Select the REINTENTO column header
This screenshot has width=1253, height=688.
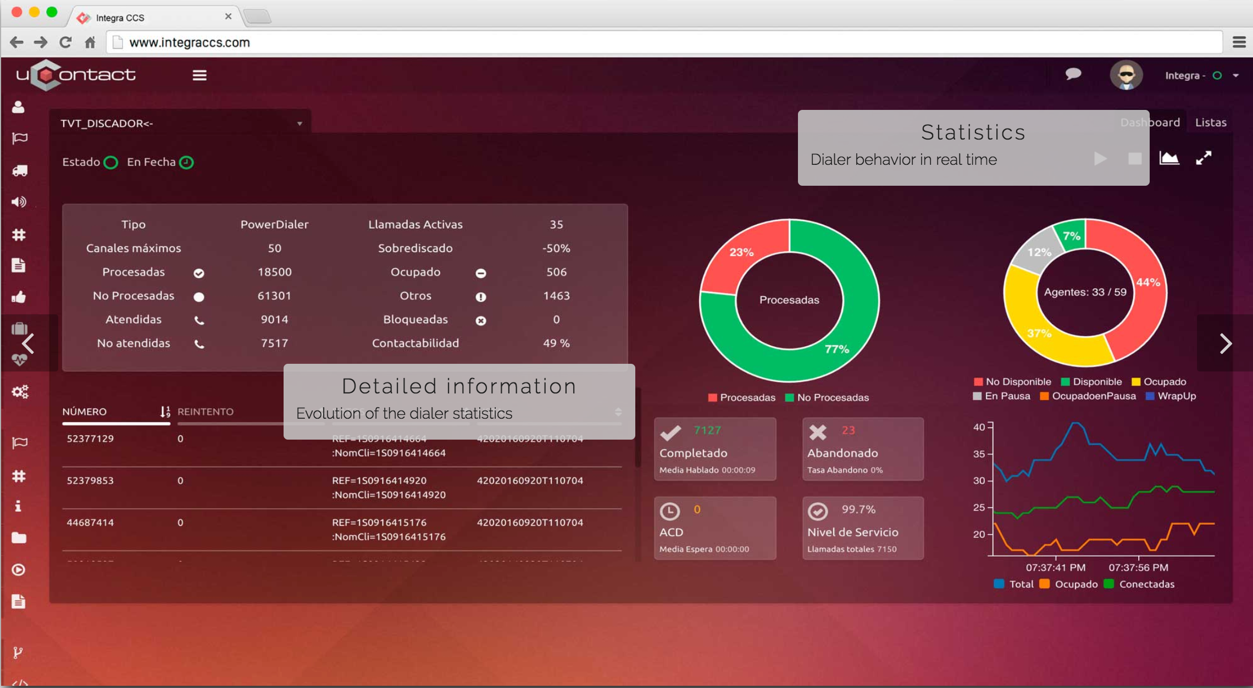pyautogui.click(x=206, y=412)
